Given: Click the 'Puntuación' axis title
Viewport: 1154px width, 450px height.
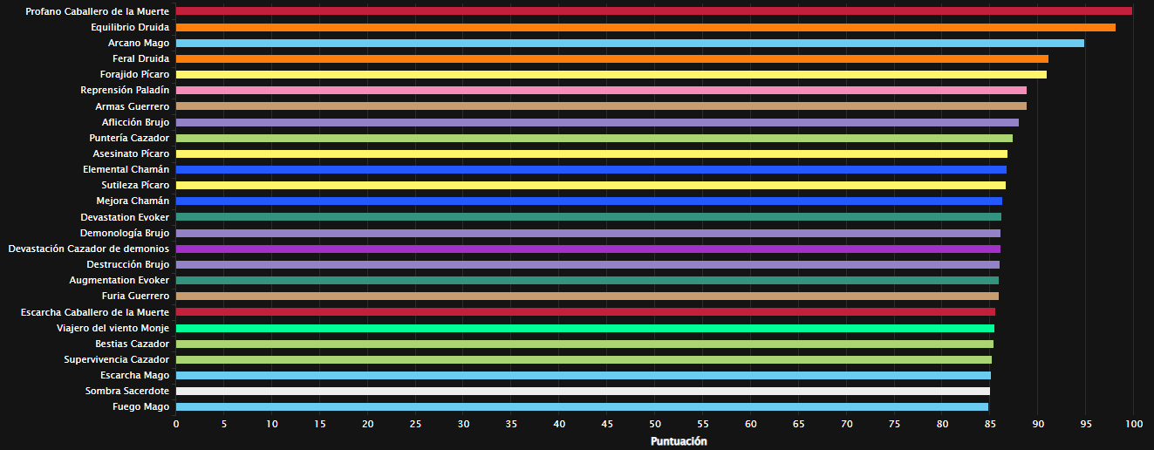Looking at the screenshot, I should 679,441.
